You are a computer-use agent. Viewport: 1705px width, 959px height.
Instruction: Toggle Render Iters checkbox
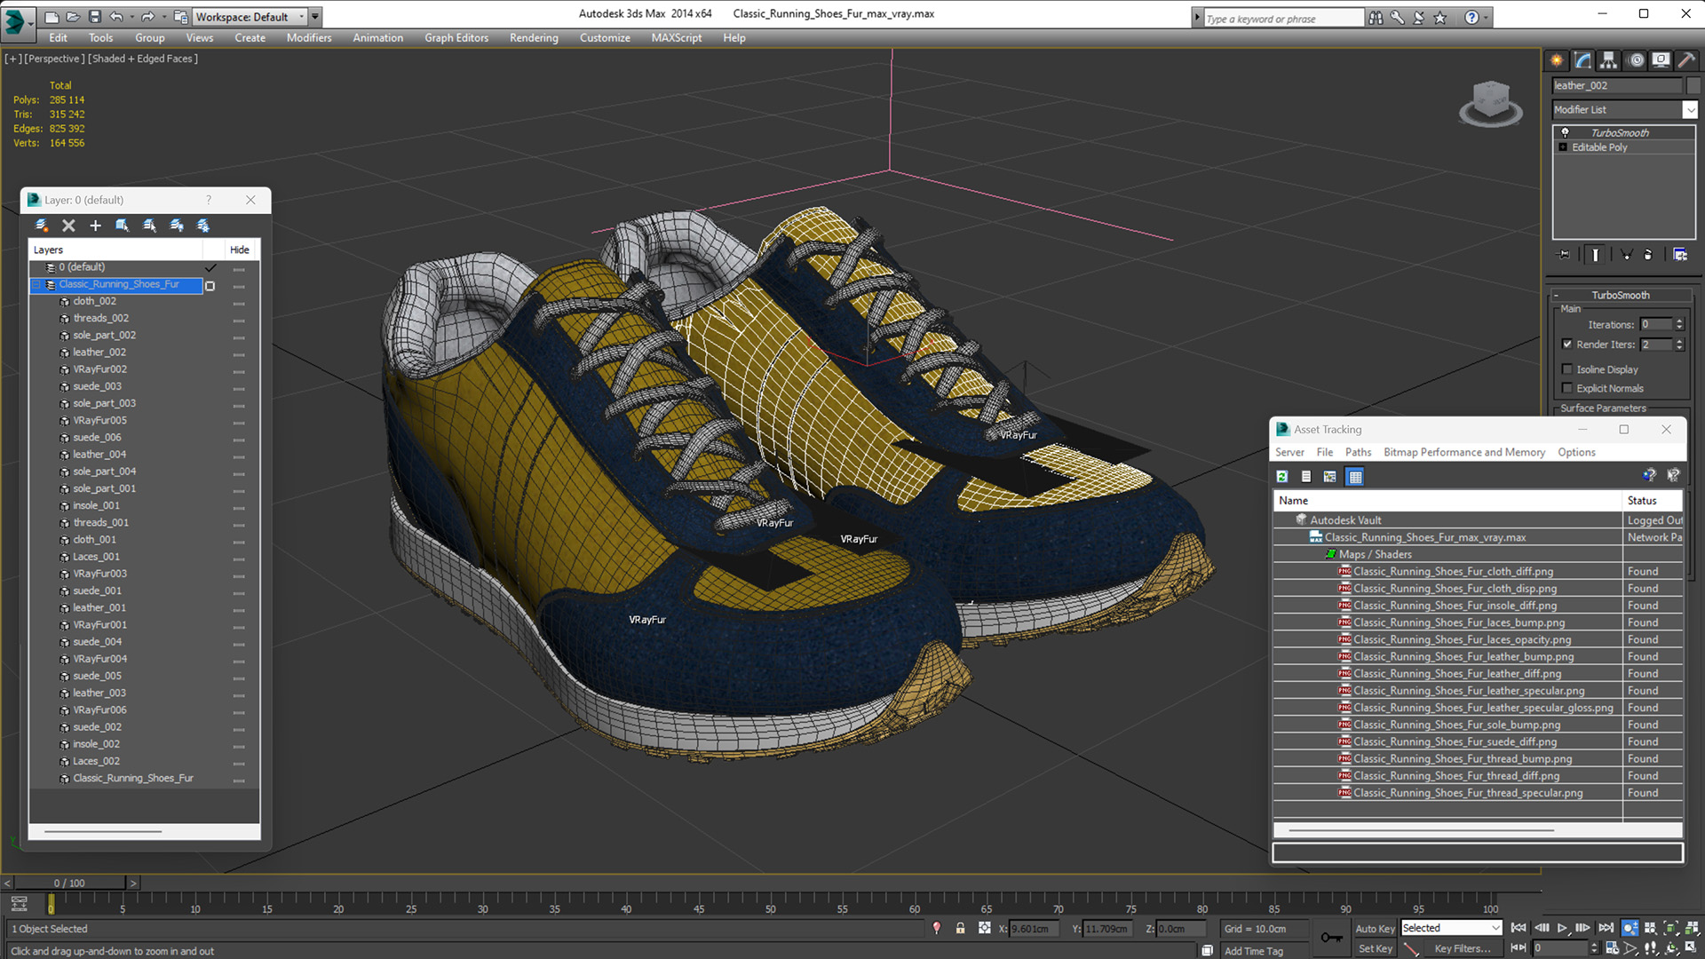1567,345
